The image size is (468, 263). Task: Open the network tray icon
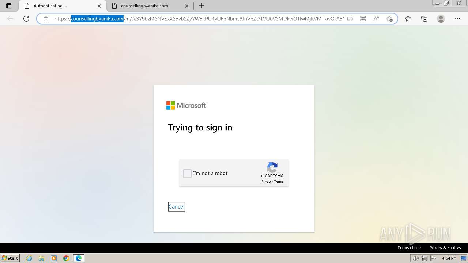(424, 258)
